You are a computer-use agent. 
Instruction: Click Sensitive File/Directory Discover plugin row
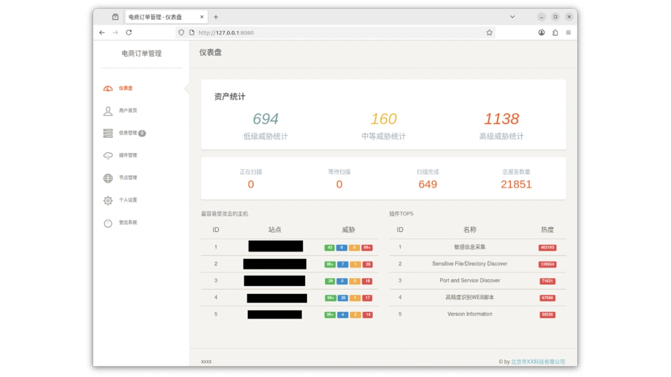(478, 264)
